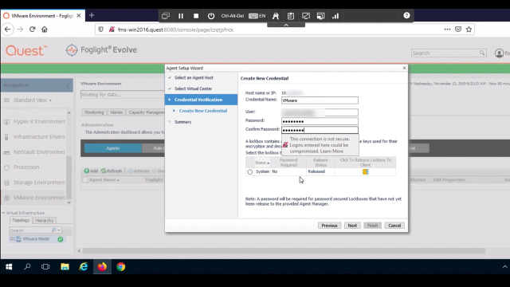Select the Create New Credential wizard step
The image size is (510, 287).
(x=203, y=111)
